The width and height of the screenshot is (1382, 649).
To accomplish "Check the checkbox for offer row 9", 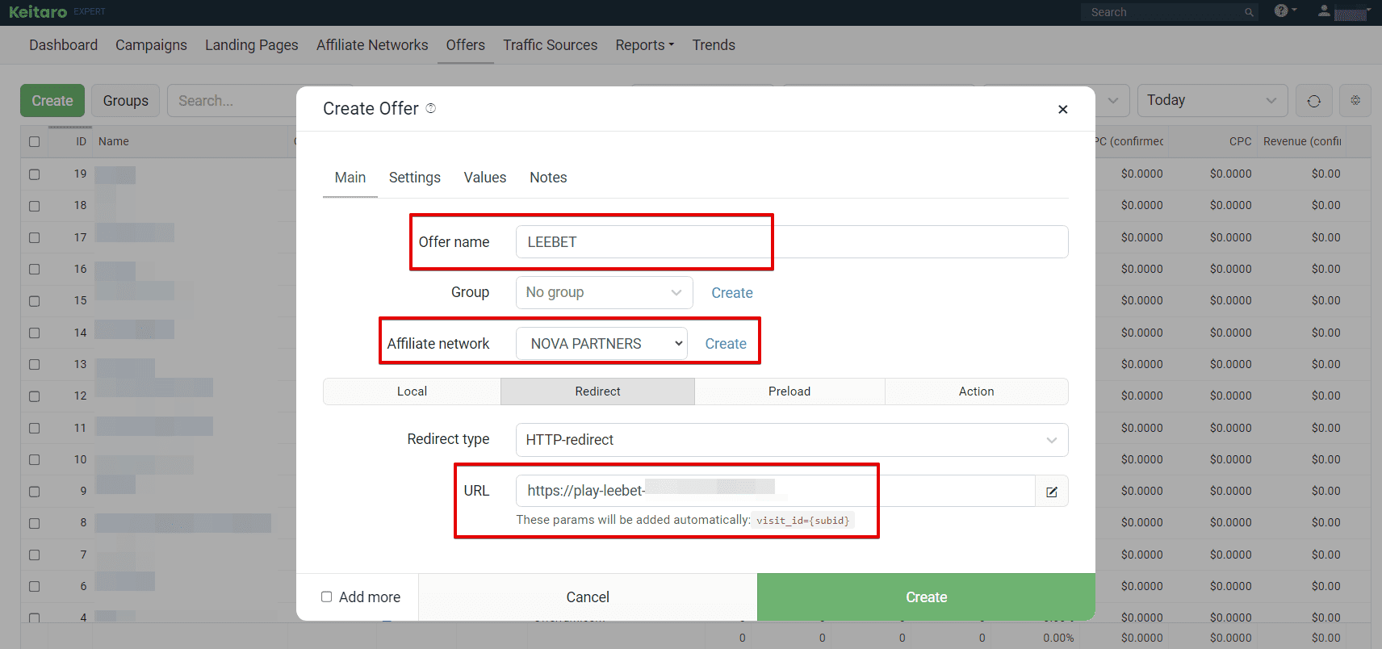I will [34, 492].
